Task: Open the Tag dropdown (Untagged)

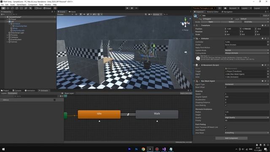Action: [218, 19]
